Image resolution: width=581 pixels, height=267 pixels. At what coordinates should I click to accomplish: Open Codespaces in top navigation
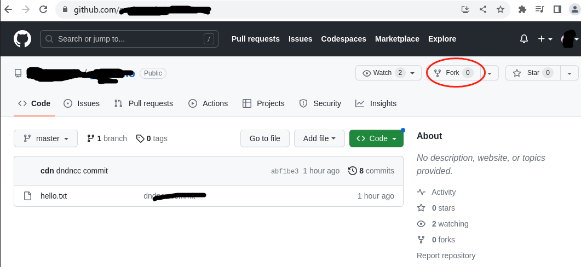[343, 39]
